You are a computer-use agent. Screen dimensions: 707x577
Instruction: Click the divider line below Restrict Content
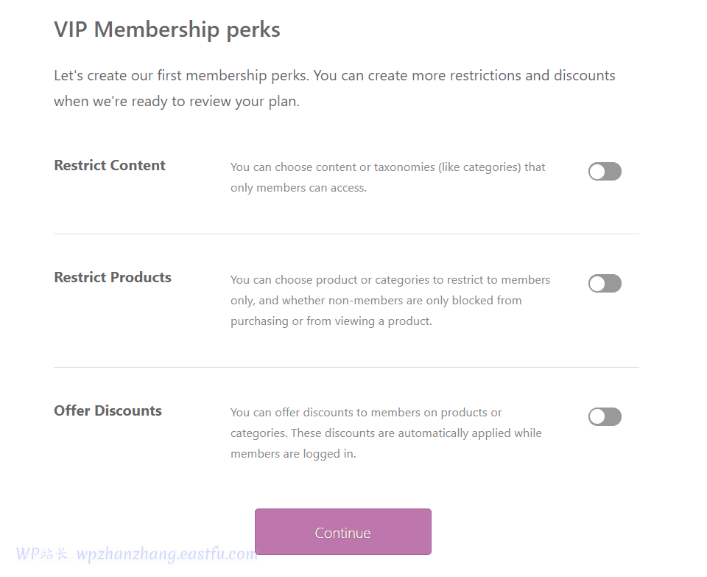point(346,234)
